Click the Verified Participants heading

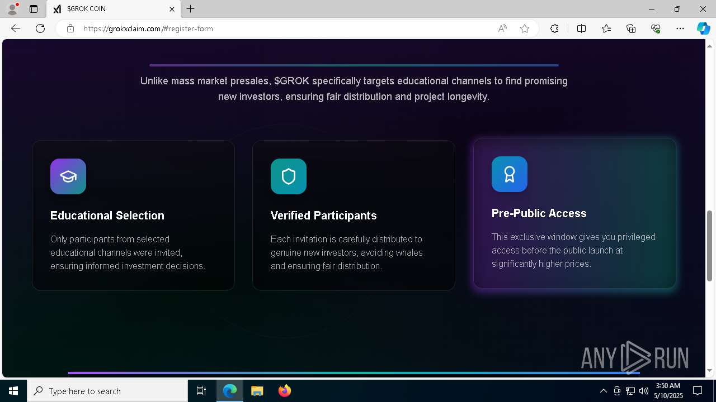324,216
